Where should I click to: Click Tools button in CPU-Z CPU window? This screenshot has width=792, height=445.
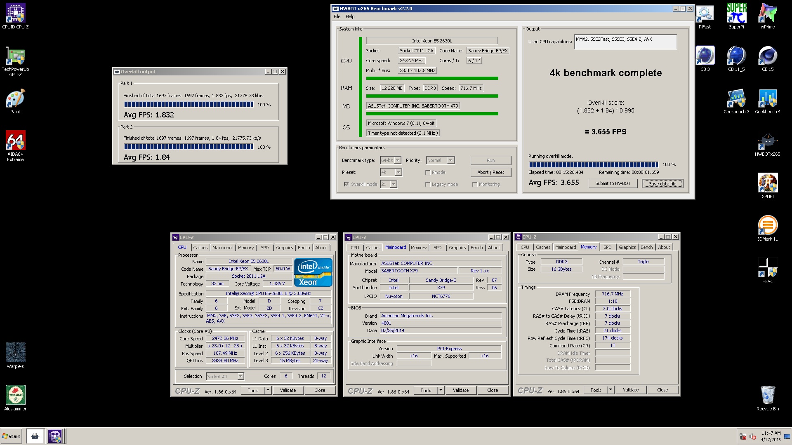pos(253,390)
